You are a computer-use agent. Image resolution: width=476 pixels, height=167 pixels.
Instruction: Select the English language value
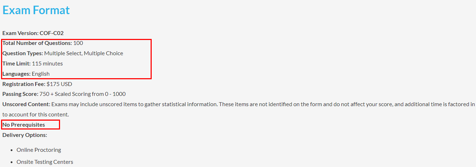pyautogui.click(x=41, y=74)
